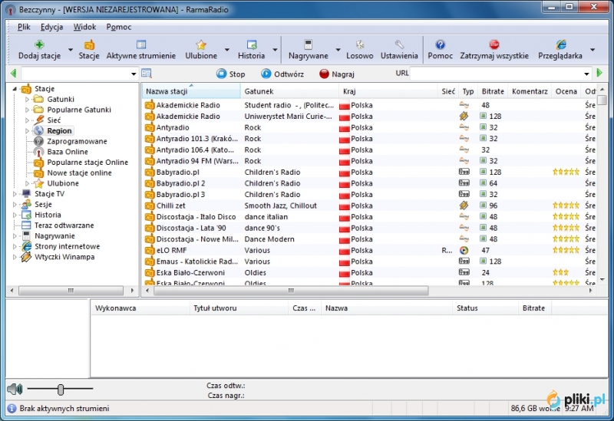The height and width of the screenshot is (421, 614).
Task: Sort by Gatunek column header
Action: click(289, 91)
